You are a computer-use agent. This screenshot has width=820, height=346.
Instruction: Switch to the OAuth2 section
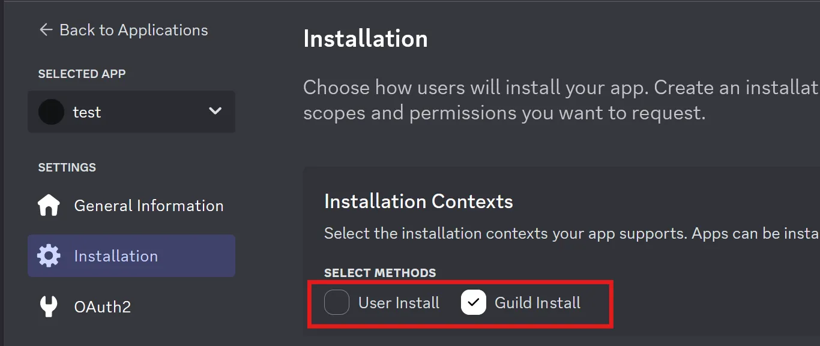102,306
